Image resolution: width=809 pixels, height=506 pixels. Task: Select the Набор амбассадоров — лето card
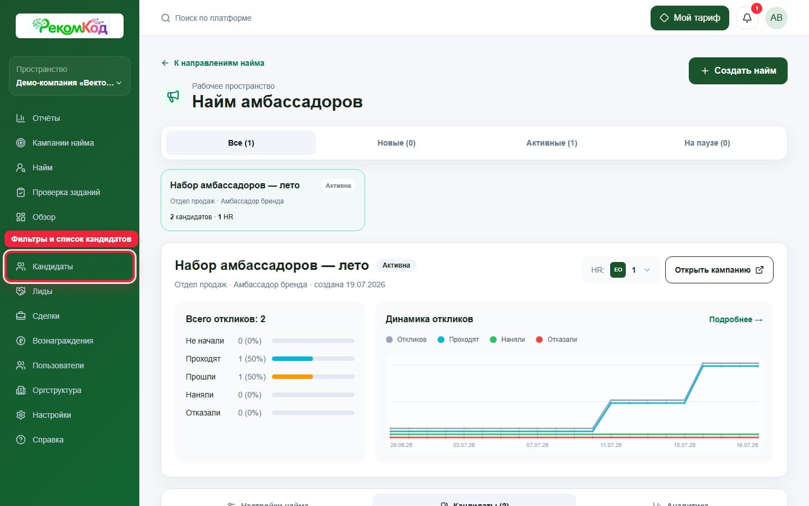tap(263, 200)
